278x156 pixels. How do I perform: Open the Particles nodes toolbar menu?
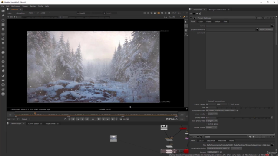(3, 57)
